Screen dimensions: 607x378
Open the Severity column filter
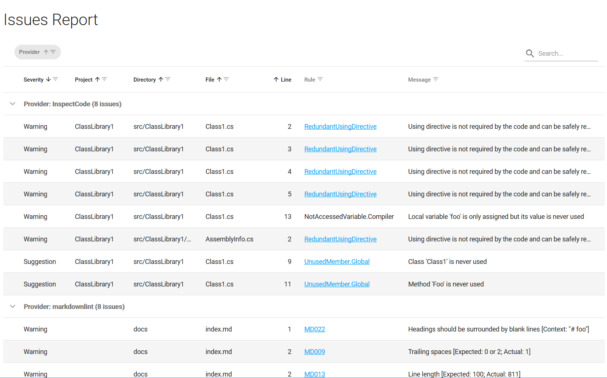[55, 79]
